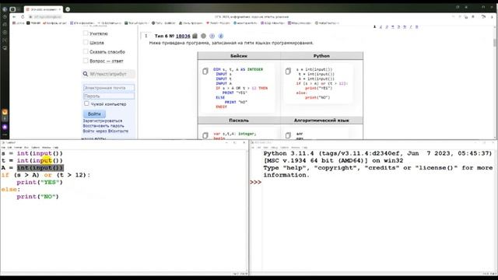Open the Options menu in the IDLE editor window
The width and height of the screenshot is (498, 280).
click(x=35, y=147)
